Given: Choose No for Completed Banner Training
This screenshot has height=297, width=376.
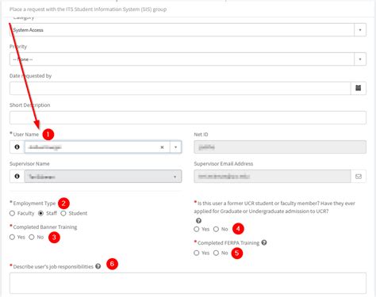Looking at the screenshot, I should click(x=32, y=237).
